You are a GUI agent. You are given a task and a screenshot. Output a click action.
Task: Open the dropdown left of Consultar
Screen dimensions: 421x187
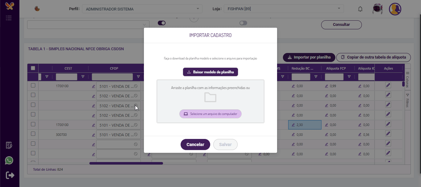tap(88, 25)
